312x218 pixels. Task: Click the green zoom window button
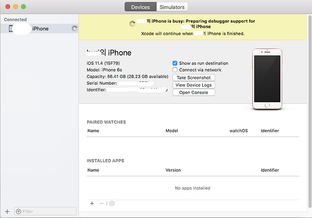point(23,7)
